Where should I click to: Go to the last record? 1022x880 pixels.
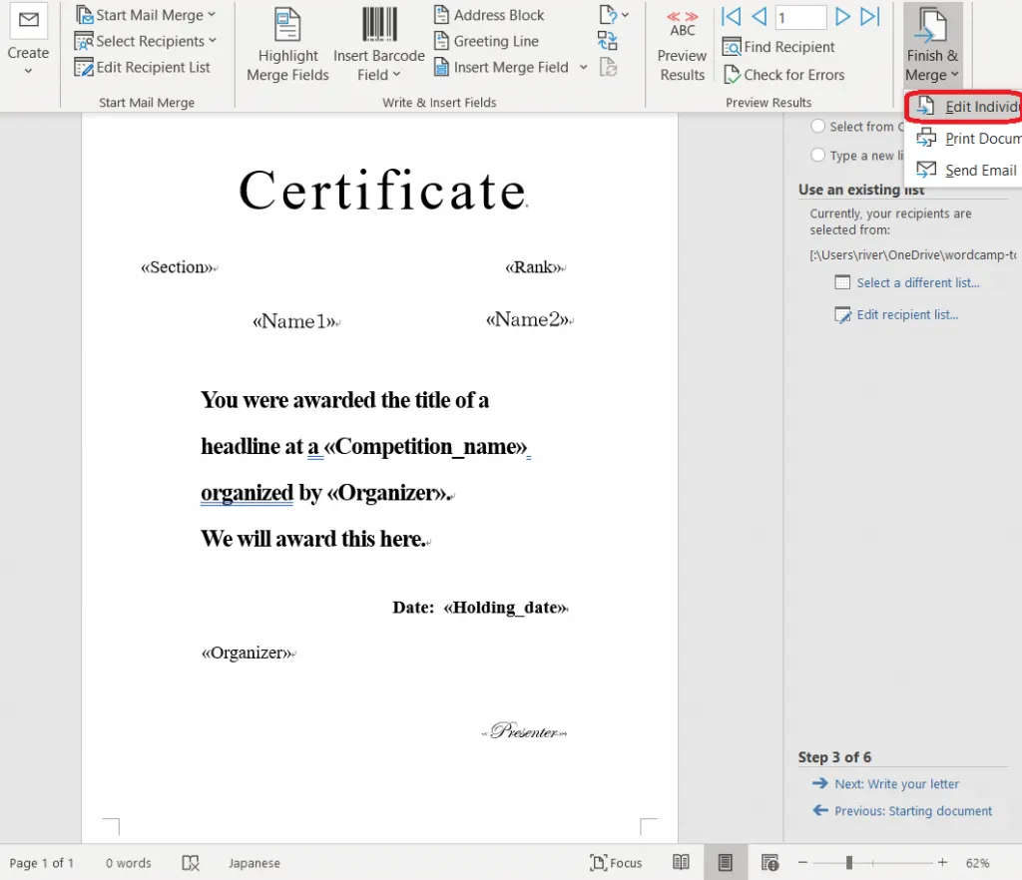coord(870,17)
